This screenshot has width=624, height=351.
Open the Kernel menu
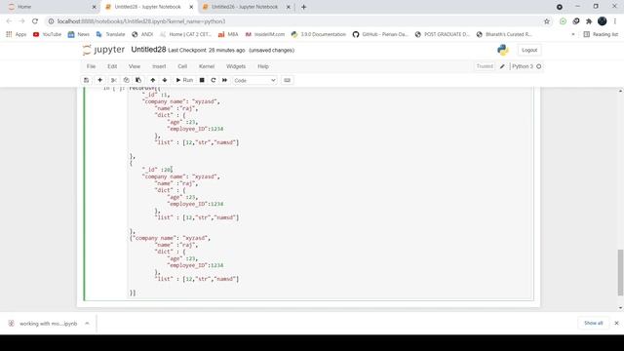pyautogui.click(x=207, y=66)
